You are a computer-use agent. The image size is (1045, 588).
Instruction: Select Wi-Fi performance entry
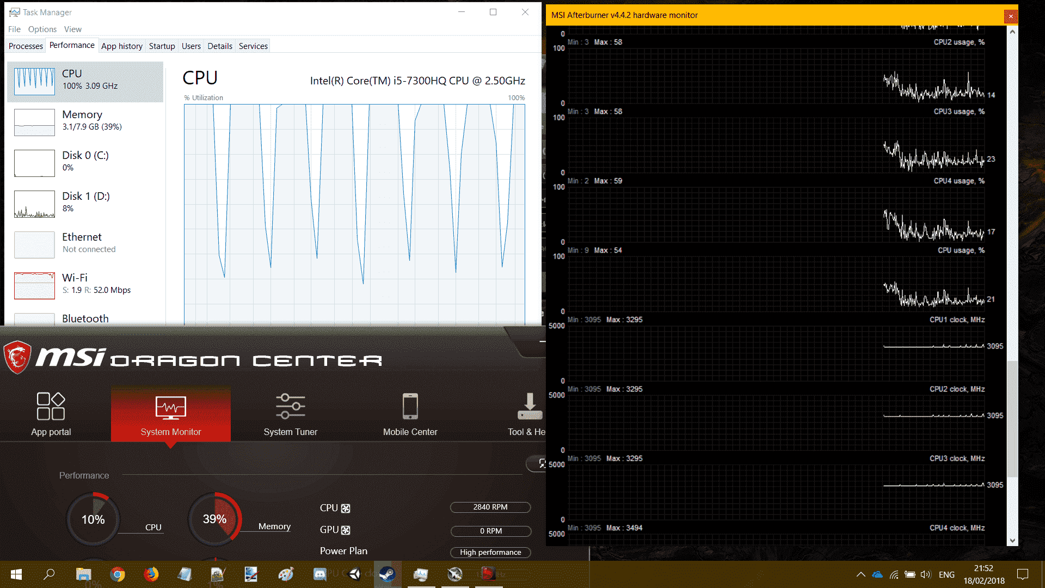click(85, 286)
